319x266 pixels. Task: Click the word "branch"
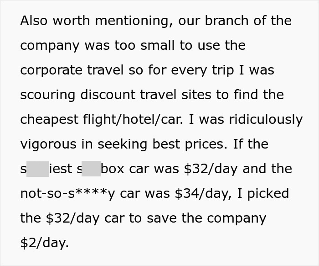pyautogui.click(x=234, y=21)
